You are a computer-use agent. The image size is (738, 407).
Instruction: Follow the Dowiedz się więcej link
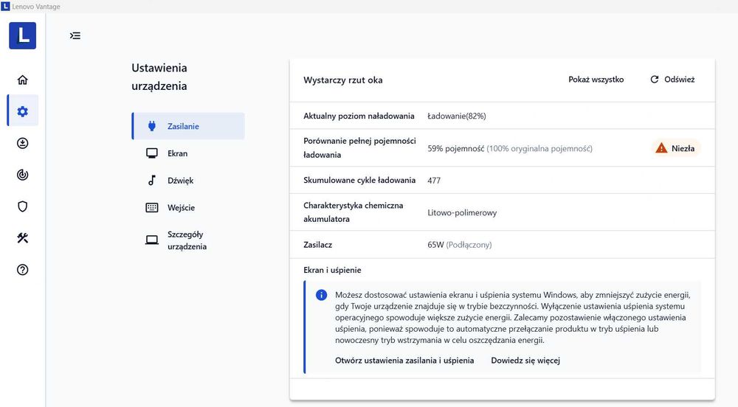[x=525, y=361]
